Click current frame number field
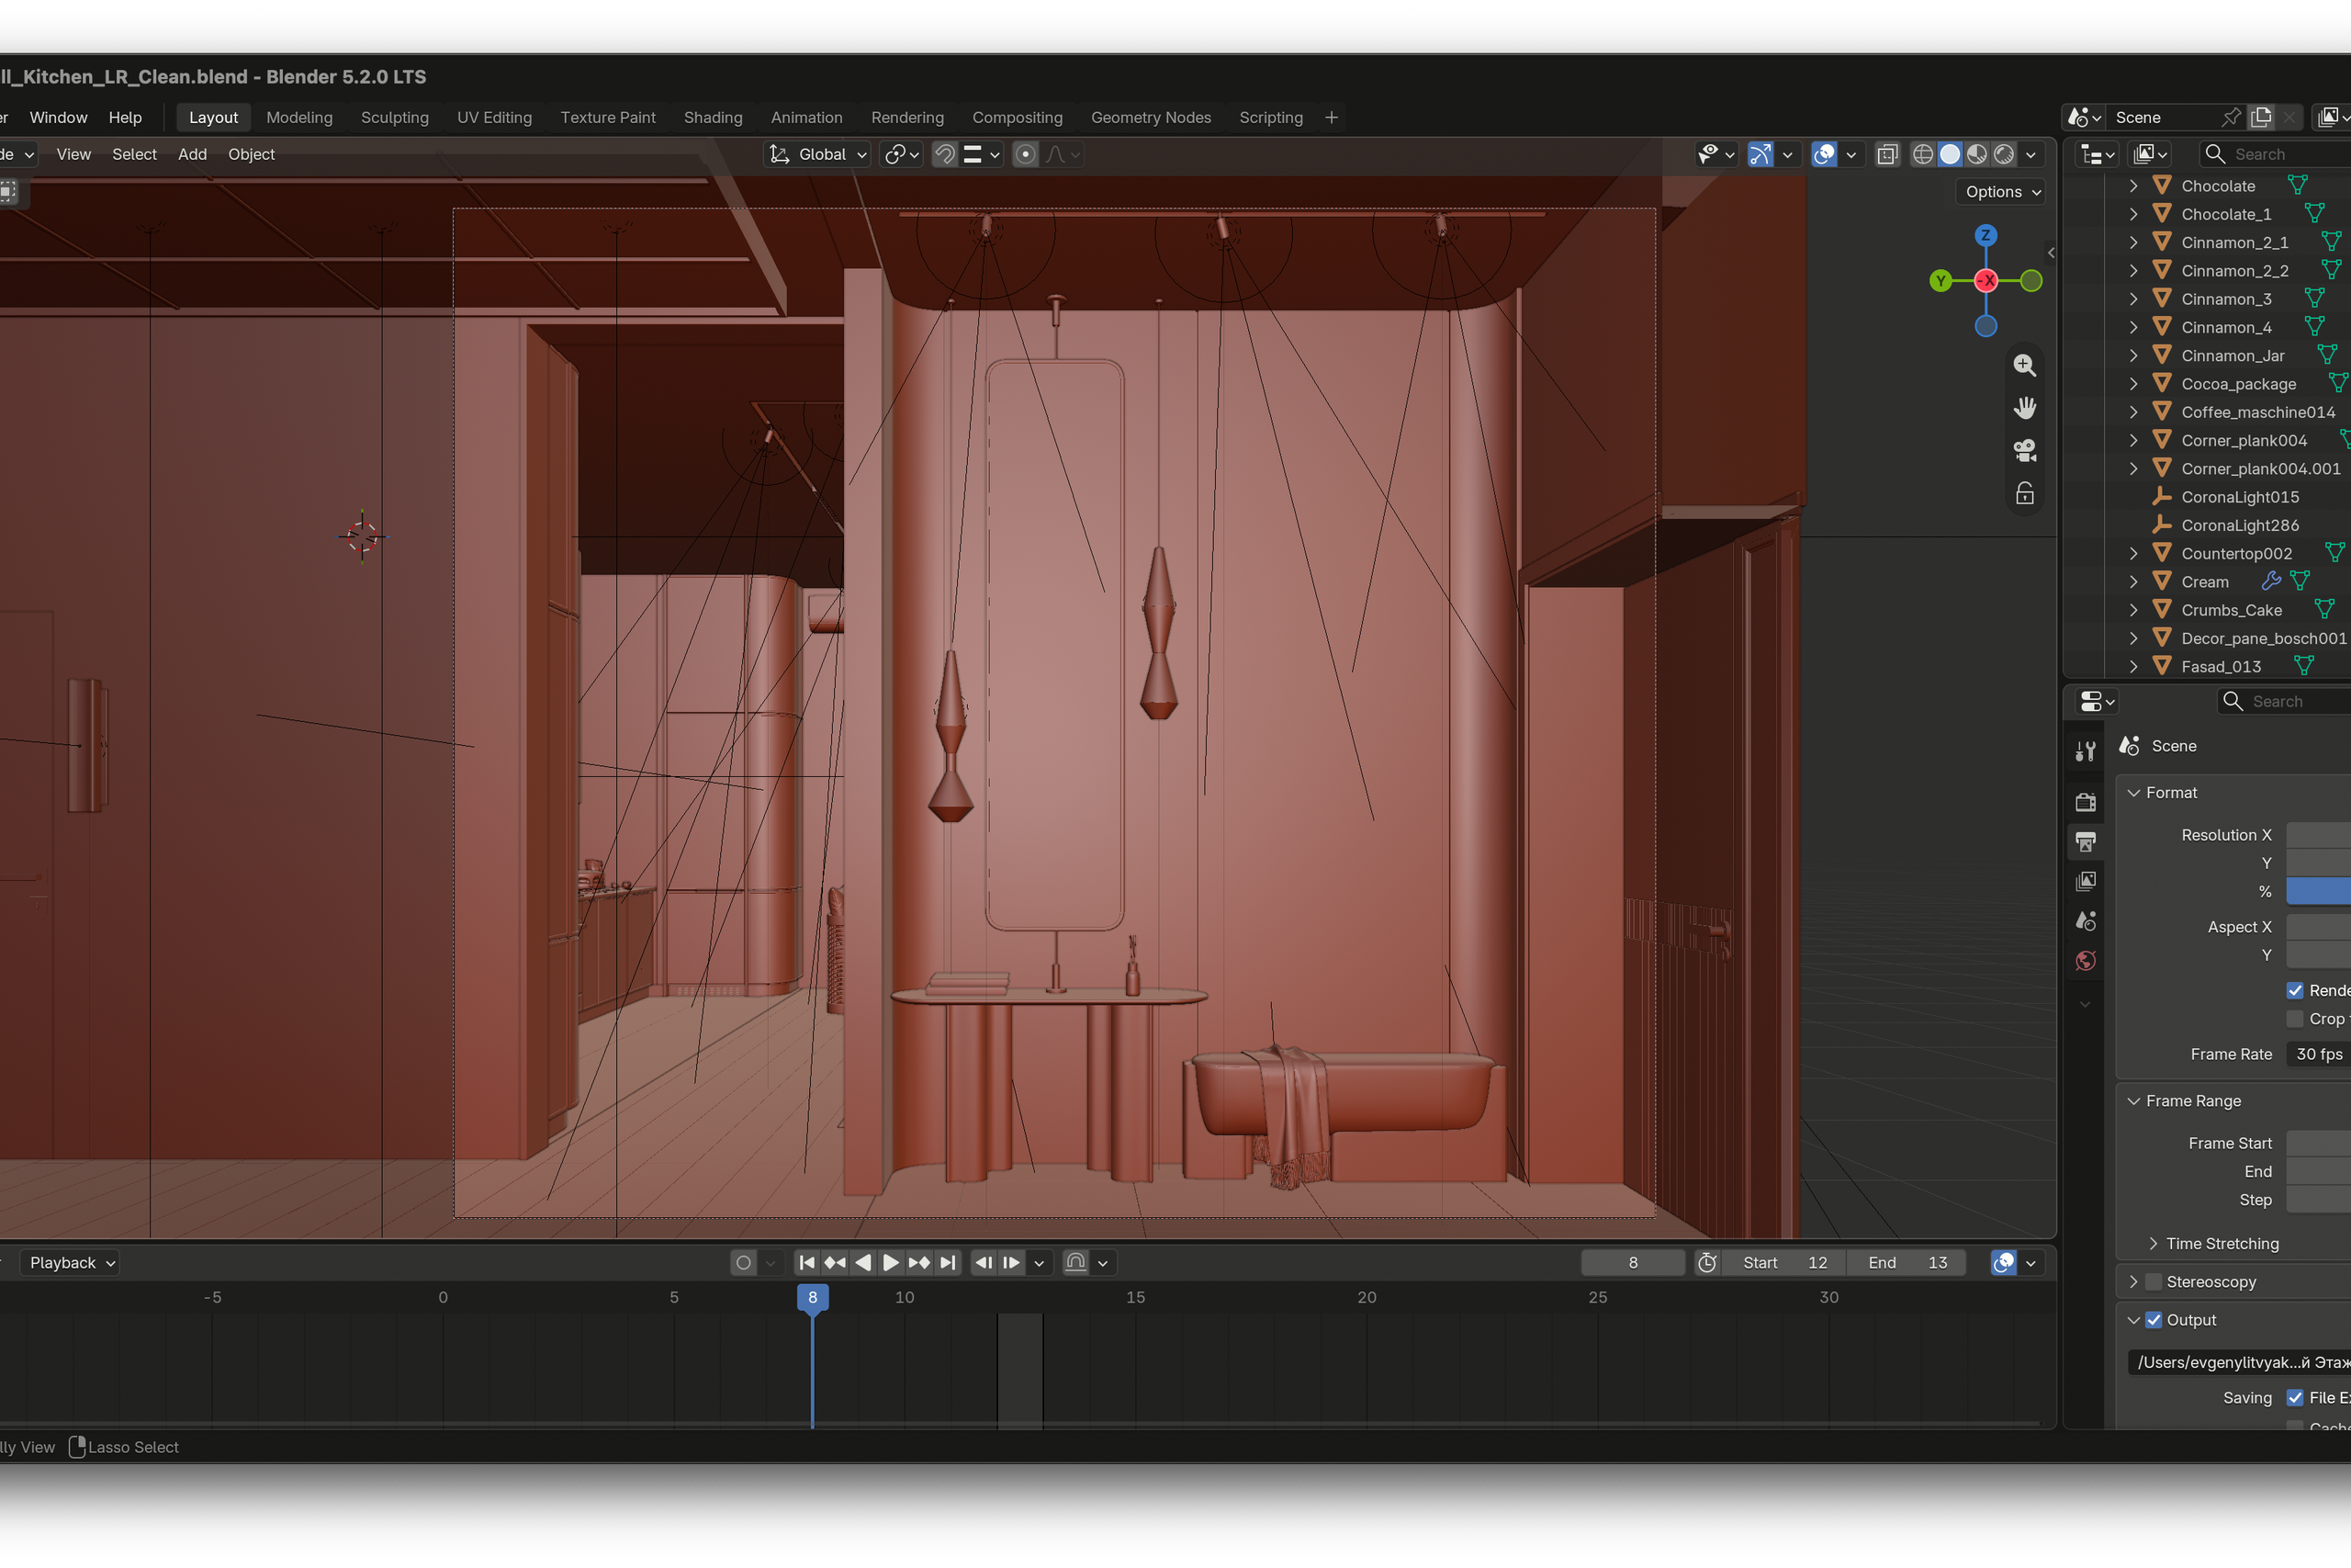Screen dimensions: 2351x1568 [1632, 1263]
